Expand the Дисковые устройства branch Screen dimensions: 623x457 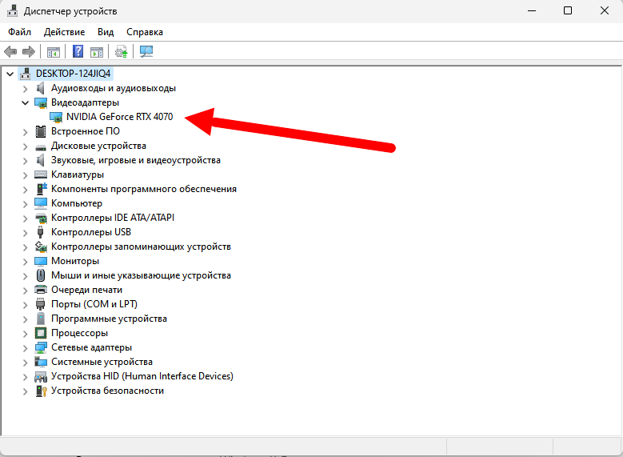[25, 146]
